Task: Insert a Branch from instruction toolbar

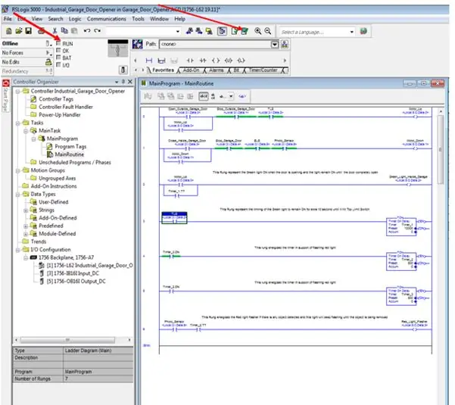Action: coord(161,61)
